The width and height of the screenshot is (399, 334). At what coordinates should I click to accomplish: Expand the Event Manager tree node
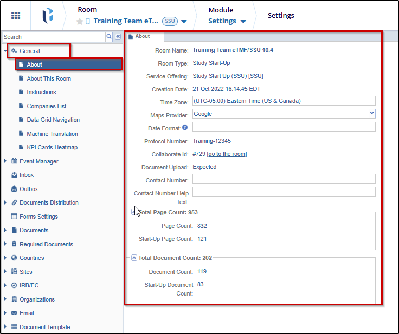coord(6,161)
